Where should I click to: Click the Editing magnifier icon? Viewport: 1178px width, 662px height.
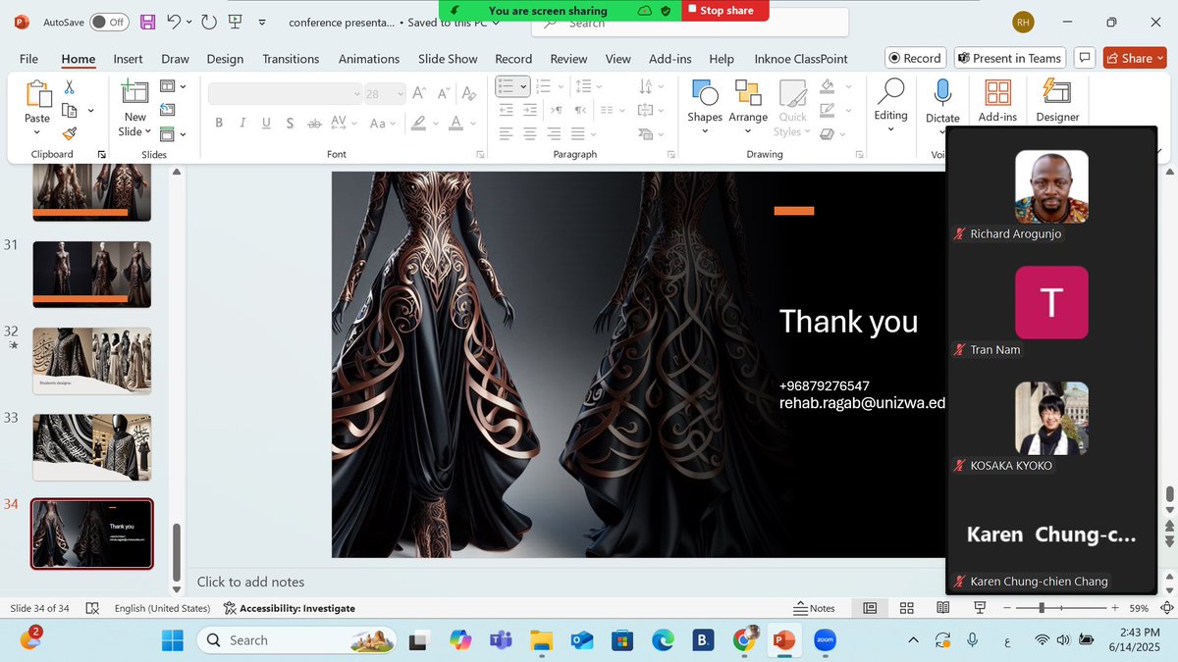[x=890, y=91]
